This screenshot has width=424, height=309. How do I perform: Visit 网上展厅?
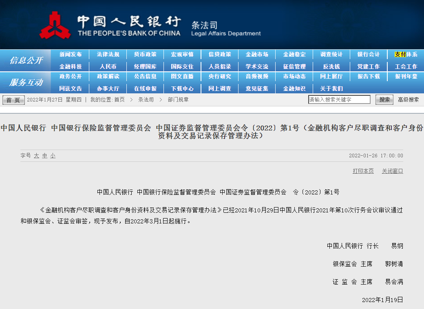(331, 77)
